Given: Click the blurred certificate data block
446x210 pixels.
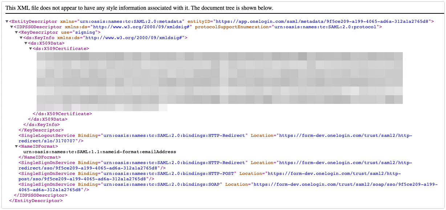Looking at the screenshot, I should coord(220,81).
